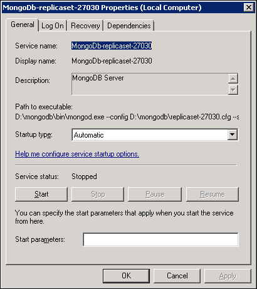Click the Display name value MongoDb-replicaset-27030

tap(112, 61)
